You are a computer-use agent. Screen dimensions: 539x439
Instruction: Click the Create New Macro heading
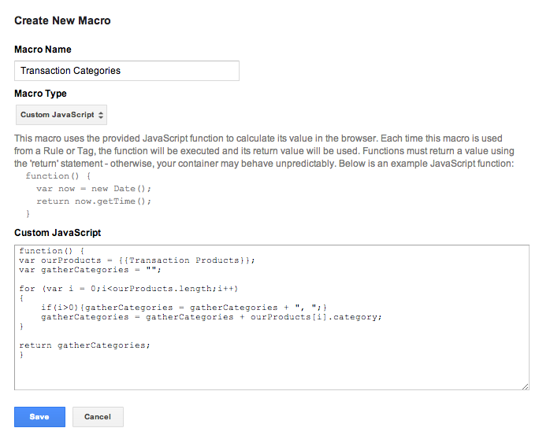click(x=62, y=20)
